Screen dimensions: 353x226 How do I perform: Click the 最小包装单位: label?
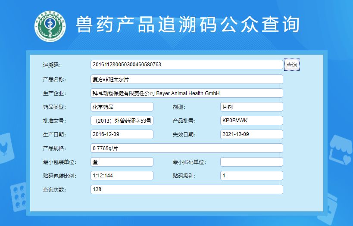(x=59, y=162)
